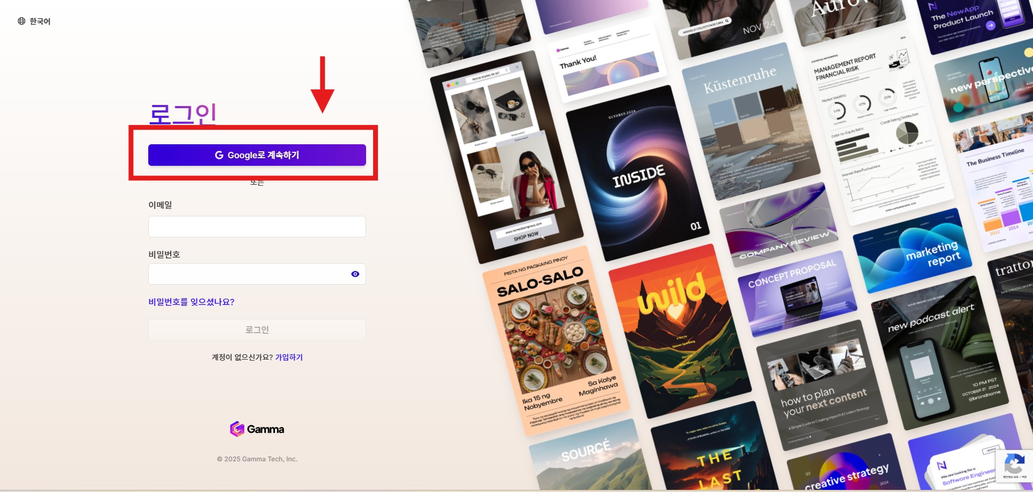Click the grey 로그인 submit button
The height and width of the screenshot is (492, 1033).
(x=257, y=330)
